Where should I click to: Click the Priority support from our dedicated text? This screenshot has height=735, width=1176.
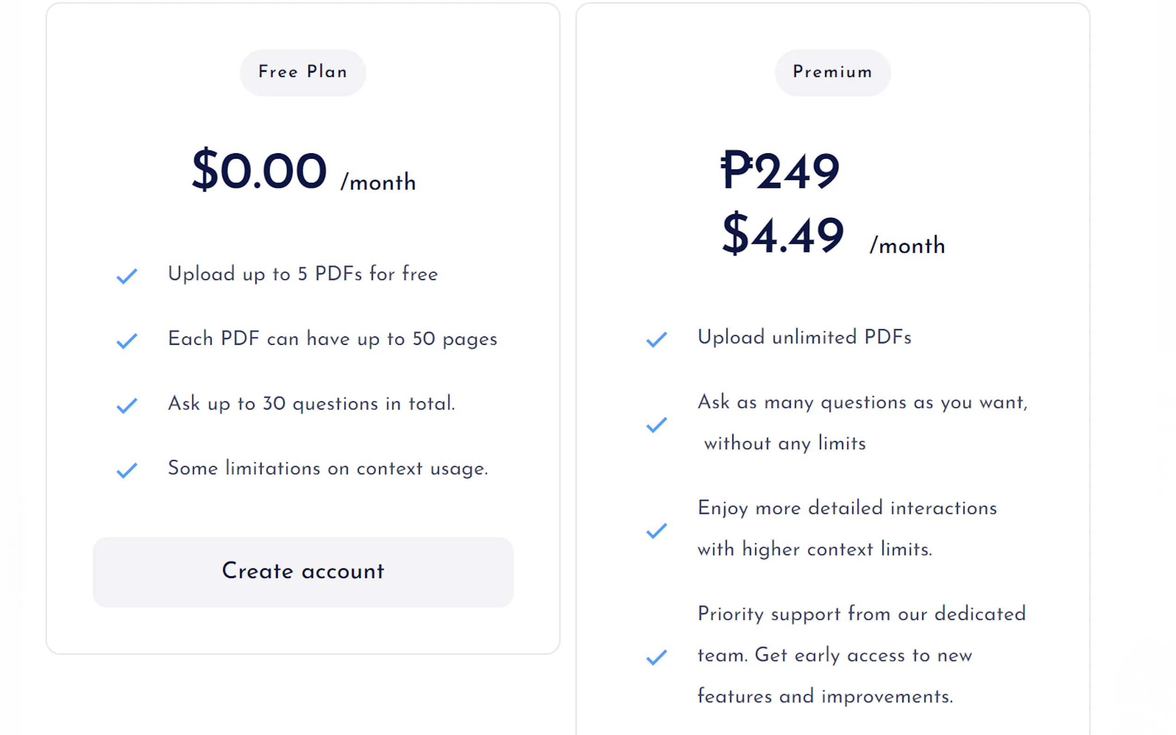[861, 614]
